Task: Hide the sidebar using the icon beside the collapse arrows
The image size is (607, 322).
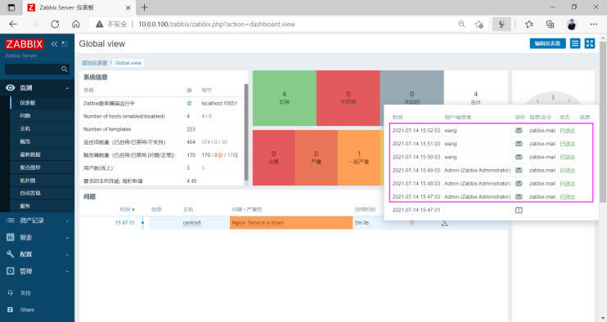Action: tap(65, 44)
